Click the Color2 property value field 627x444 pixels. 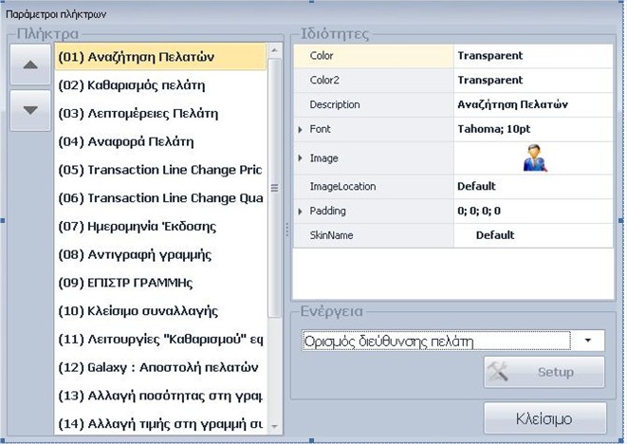[531, 81]
